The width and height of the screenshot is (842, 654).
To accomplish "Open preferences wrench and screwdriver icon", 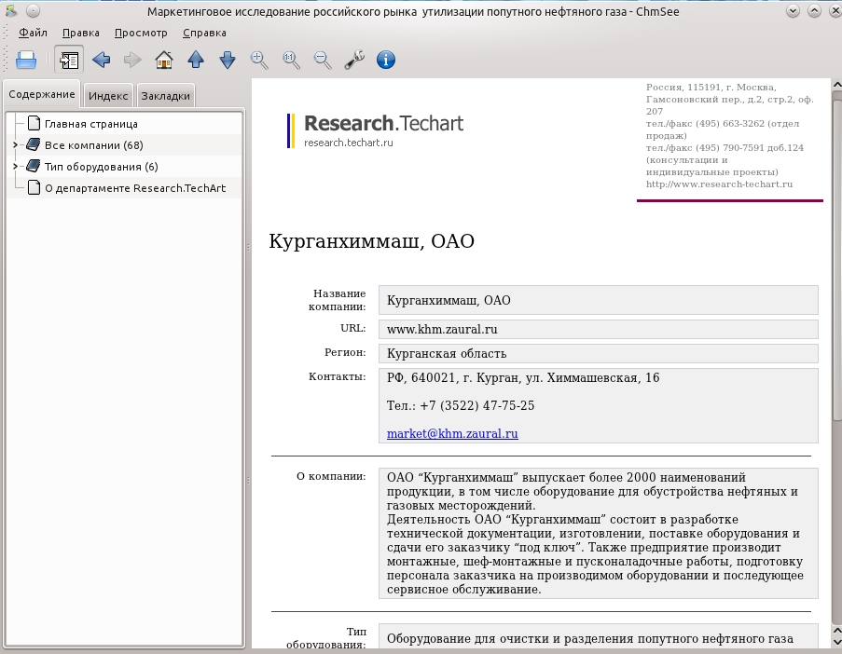I will tap(354, 60).
